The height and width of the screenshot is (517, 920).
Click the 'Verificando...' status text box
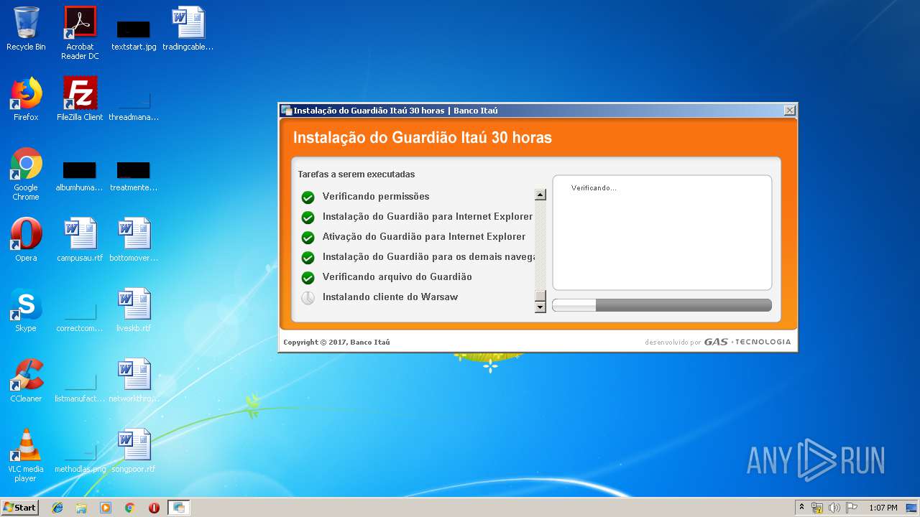pos(662,233)
